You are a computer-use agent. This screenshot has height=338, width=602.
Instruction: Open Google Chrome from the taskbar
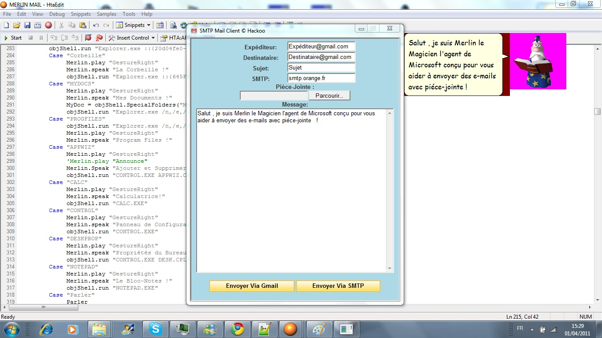(x=238, y=329)
